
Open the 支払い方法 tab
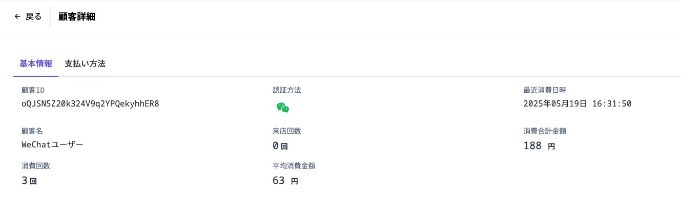point(85,64)
